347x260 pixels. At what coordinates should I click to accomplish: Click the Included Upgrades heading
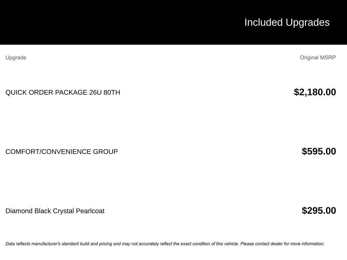pos(287,22)
